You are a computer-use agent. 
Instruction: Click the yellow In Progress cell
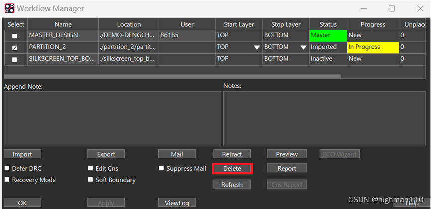(372, 47)
